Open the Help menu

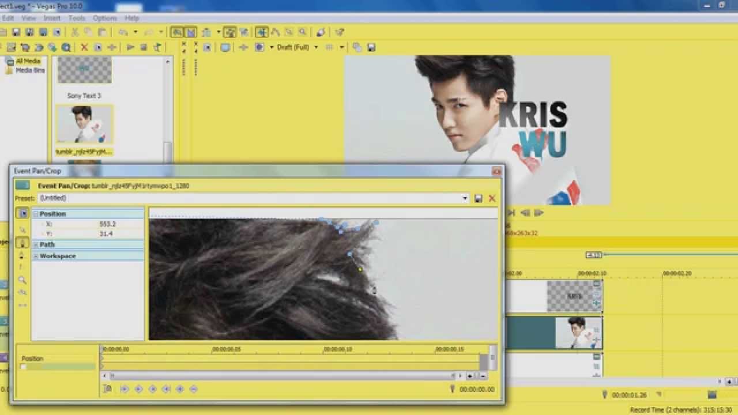coord(131,18)
